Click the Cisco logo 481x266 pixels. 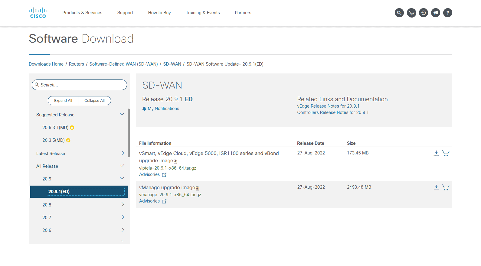click(x=38, y=13)
